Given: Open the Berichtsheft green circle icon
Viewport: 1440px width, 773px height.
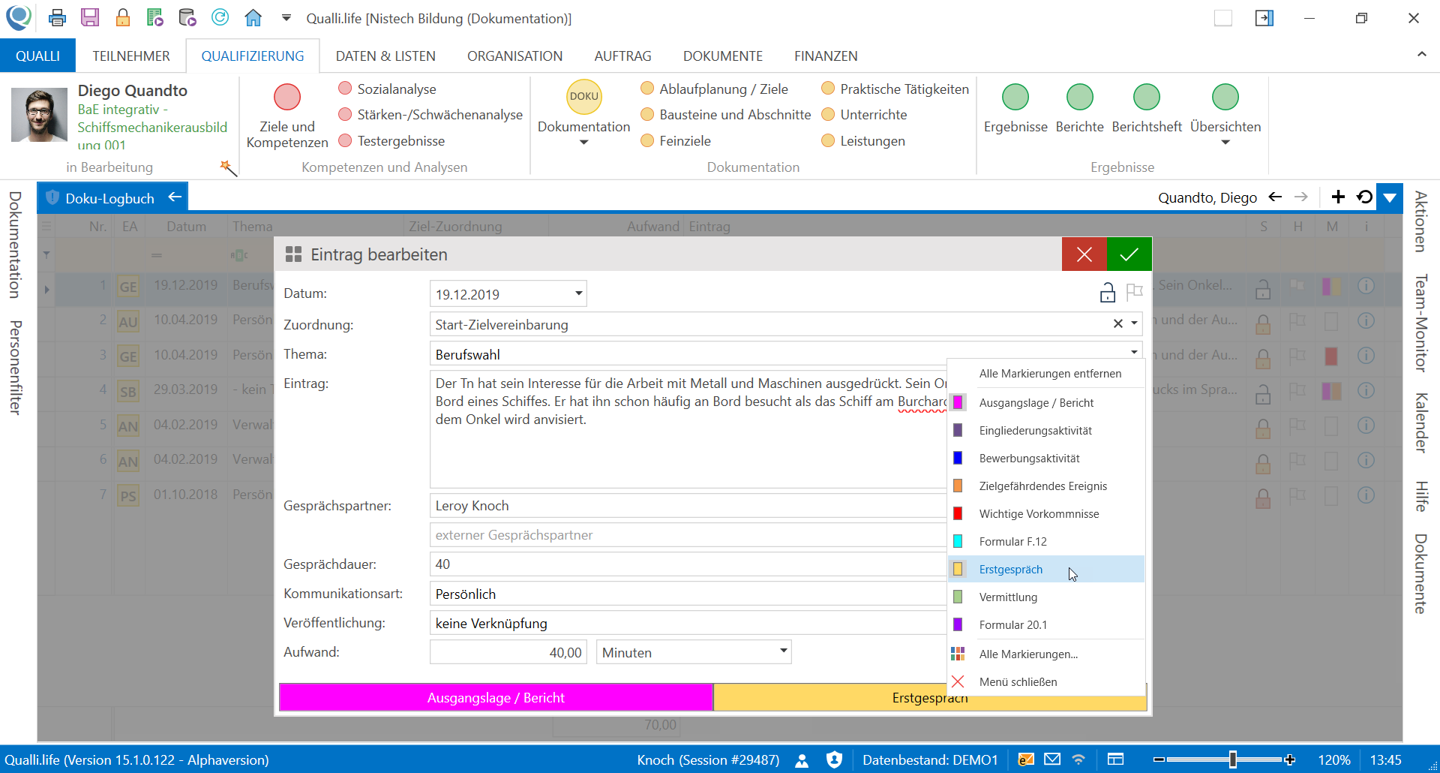Looking at the screenshot, I should 1147,97.
